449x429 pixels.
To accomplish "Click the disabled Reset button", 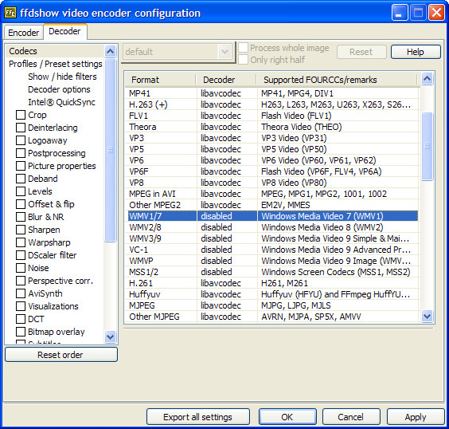I will click(x=361, y=52).
